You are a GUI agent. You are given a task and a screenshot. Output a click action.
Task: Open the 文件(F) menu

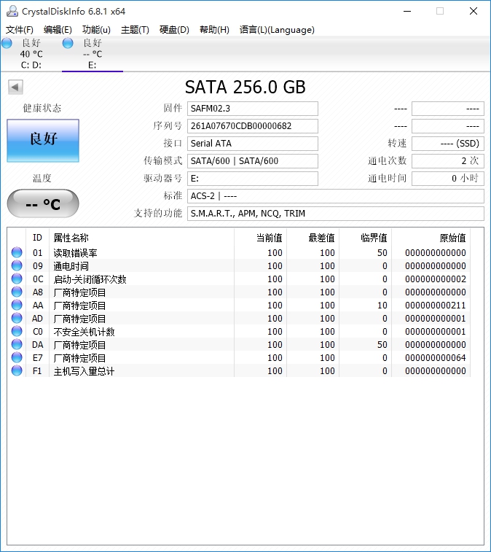pos(20,30)
